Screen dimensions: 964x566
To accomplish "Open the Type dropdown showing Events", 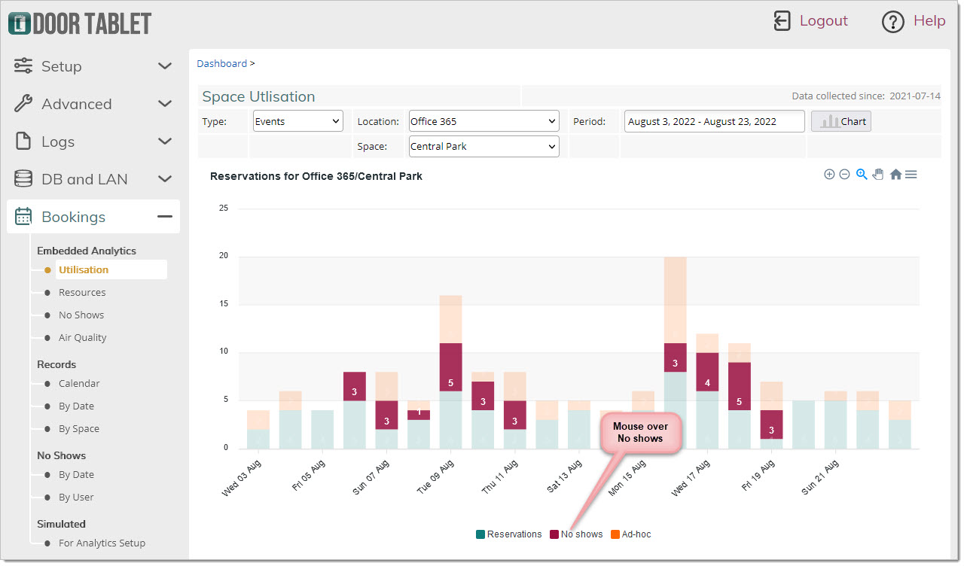I will (x=298, y=121).
